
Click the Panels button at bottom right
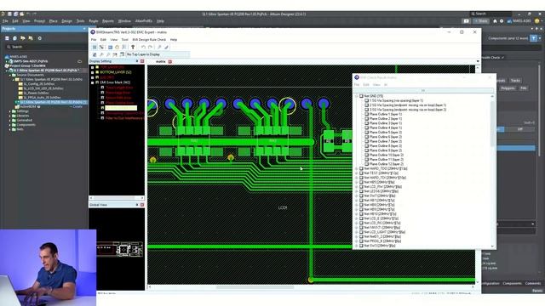click(x=537, y=291)
